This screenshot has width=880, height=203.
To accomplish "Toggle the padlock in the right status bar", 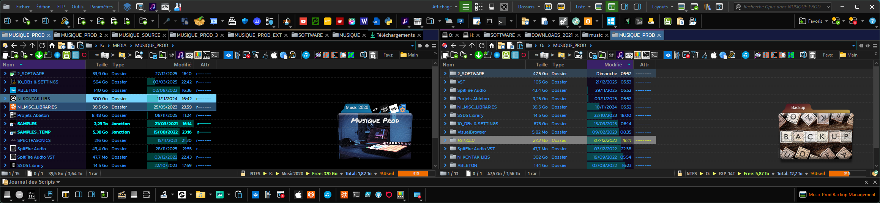I will [680, 173].
